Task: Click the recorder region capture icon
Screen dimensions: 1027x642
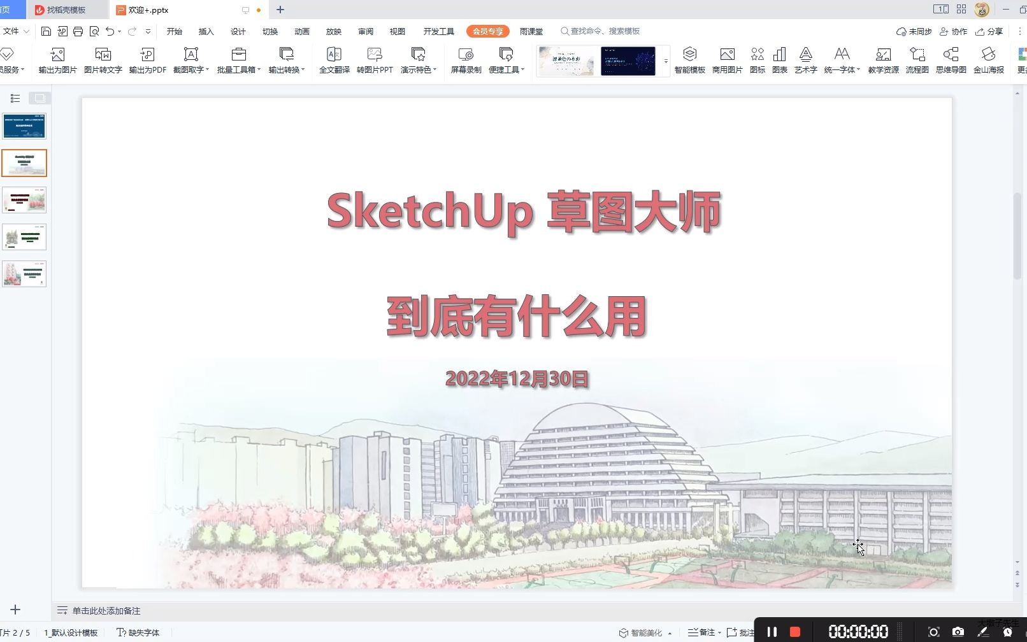Action: (x=933, y=632)
